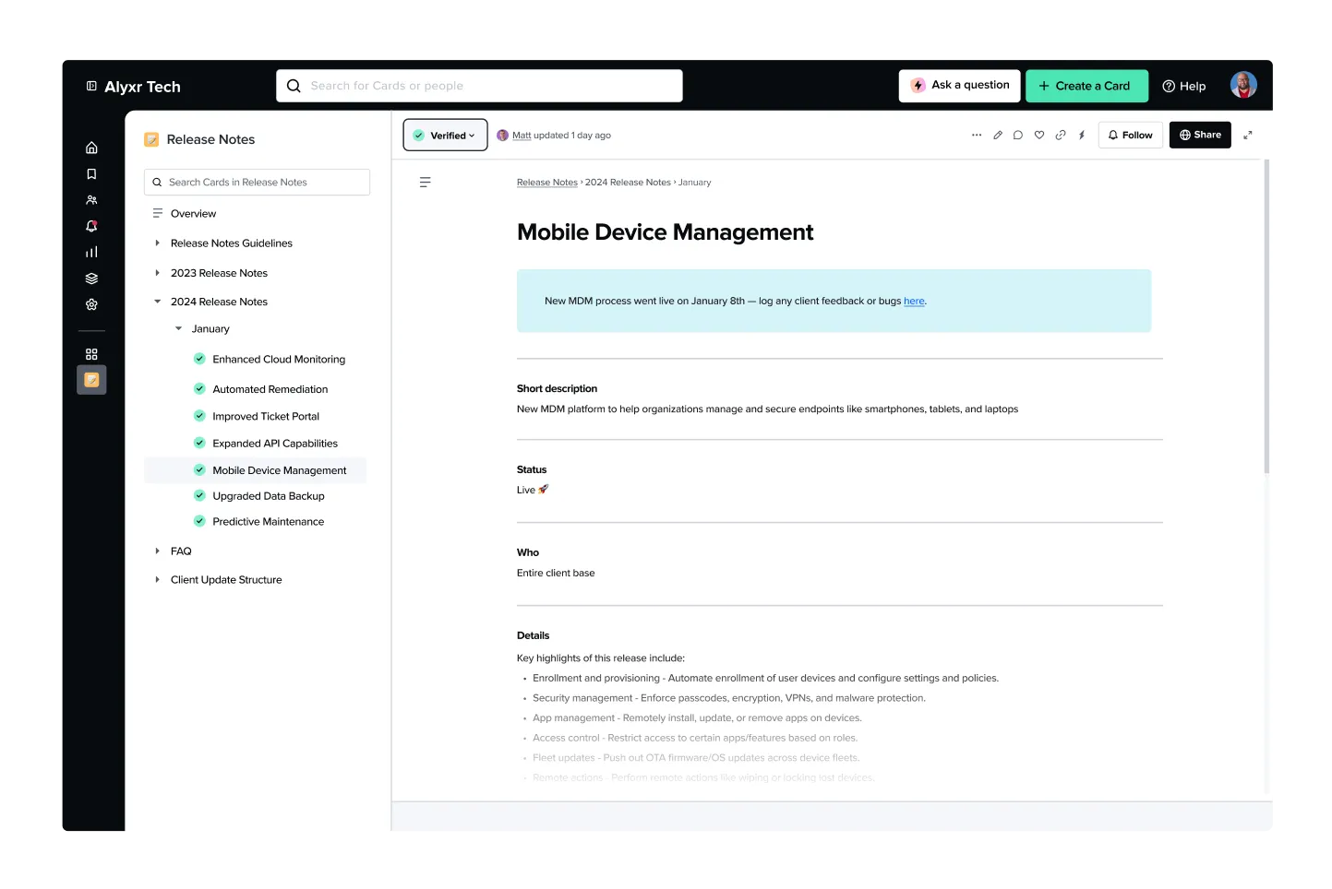Open analytics via the bar chart icon
Viewport: 1332px width, 889px height.
coord(91,252)
